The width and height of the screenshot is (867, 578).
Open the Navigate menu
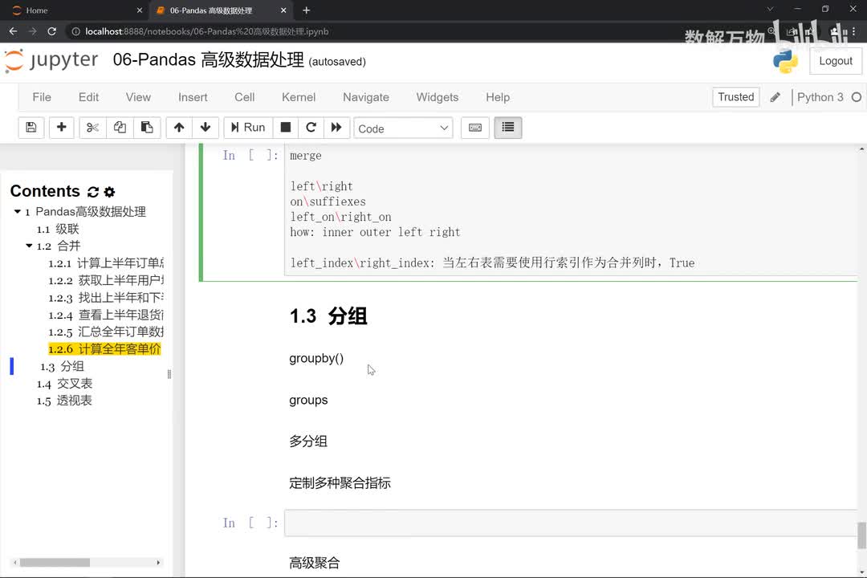click(366, 97)
